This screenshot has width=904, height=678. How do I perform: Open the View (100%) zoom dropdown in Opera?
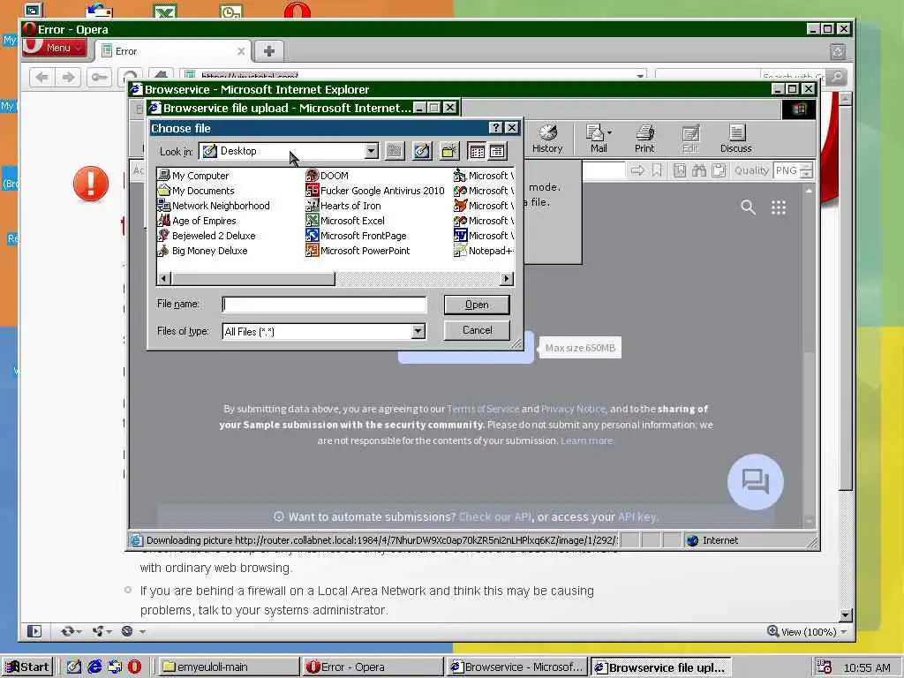click(843, 632)
